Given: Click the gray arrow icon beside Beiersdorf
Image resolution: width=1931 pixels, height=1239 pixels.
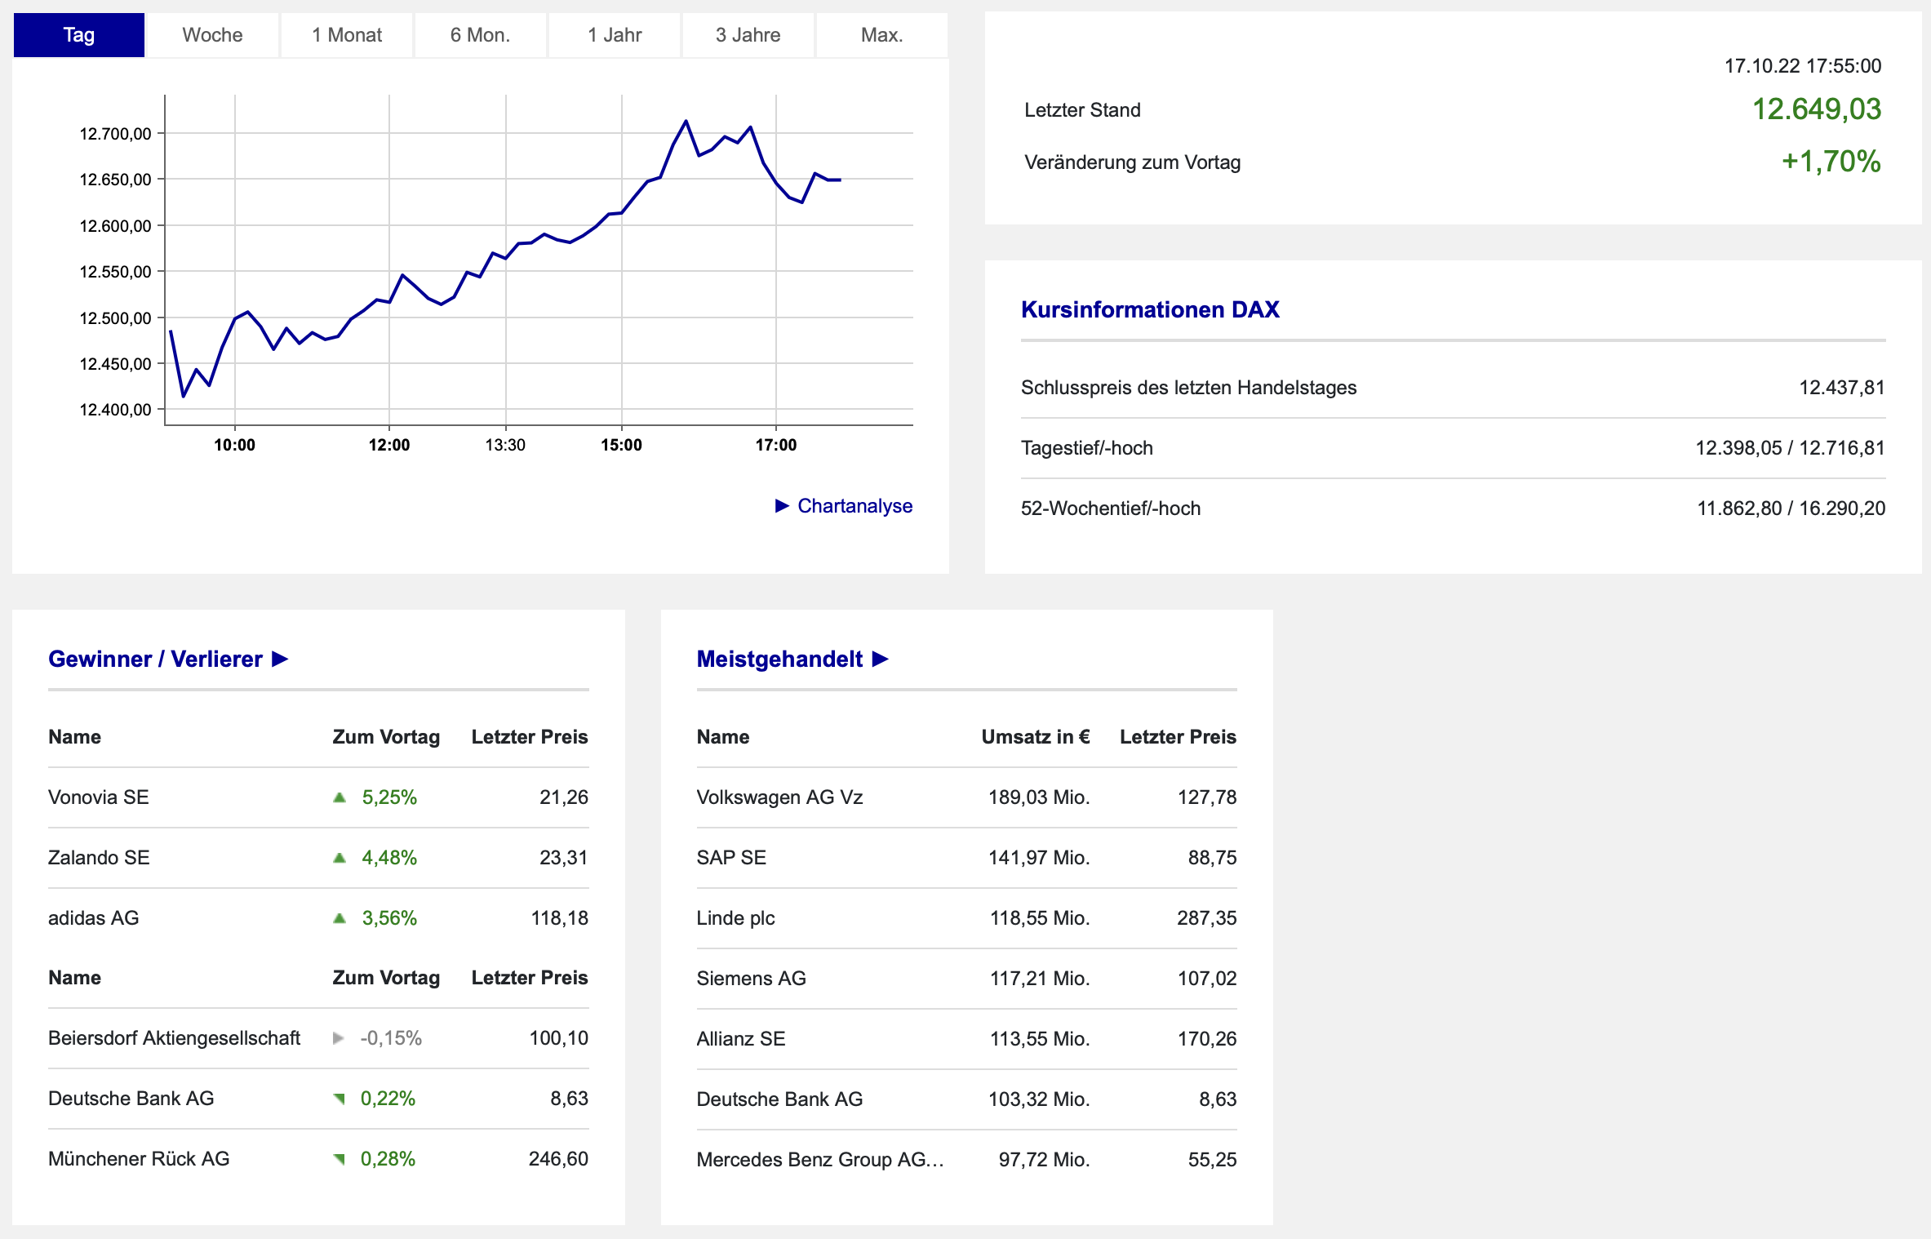Looking at the screenshot, I should [338, 1038].
